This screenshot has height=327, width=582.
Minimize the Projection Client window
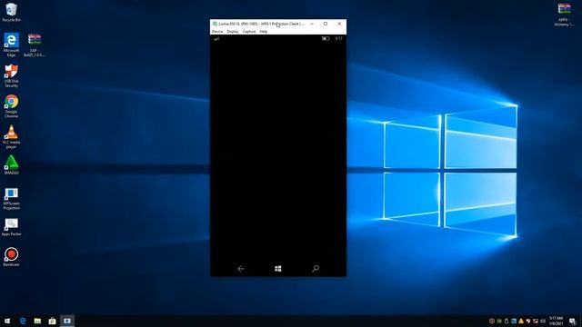pos(312,24)
